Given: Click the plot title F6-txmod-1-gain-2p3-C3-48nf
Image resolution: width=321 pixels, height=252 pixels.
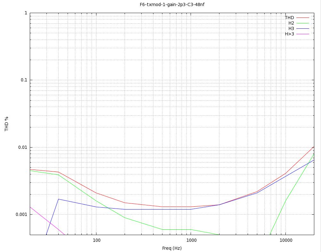Looking at the screenshot, I should click(x=172, y=4).
